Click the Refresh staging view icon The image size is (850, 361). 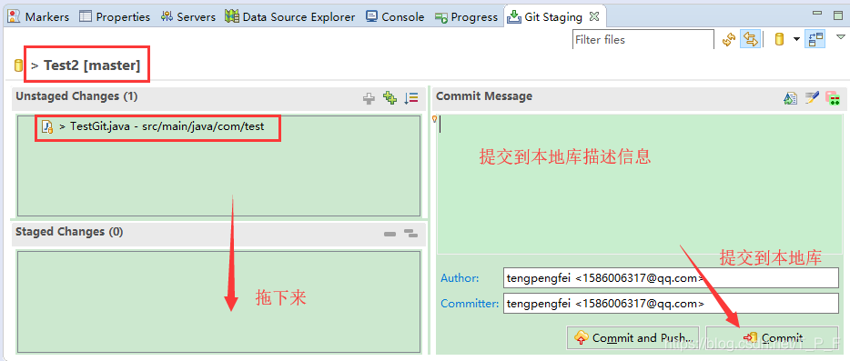[729, 39]
